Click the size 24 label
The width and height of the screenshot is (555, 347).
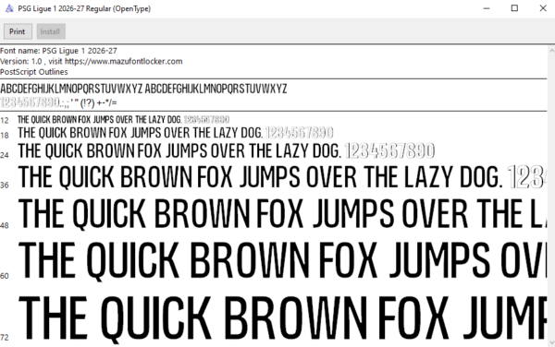pyautogui.click(x=5, y=155)
